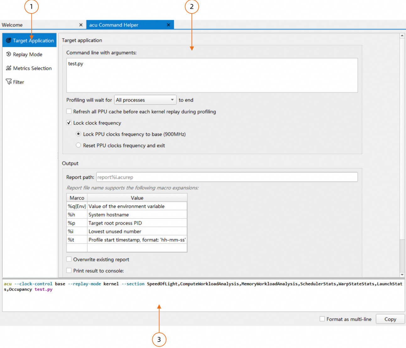
Task: Enable Print result to console checkbox
Action: pyautogui.click(x=69, y=270)
